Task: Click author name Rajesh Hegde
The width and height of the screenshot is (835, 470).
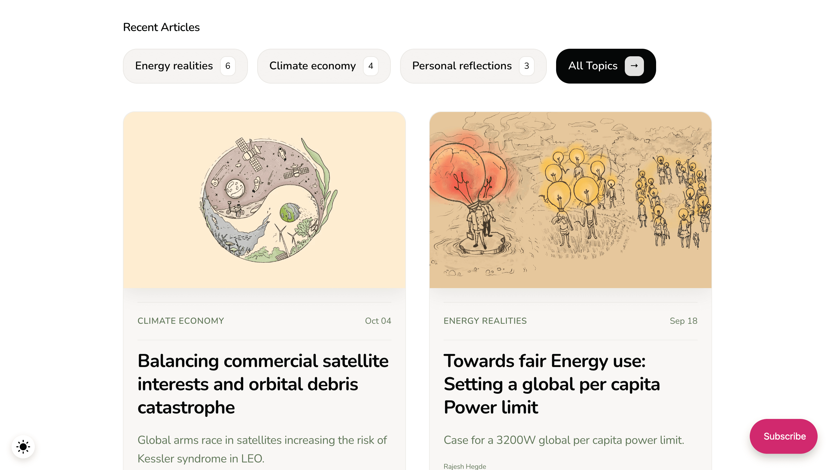Action: tap(464, 466)
